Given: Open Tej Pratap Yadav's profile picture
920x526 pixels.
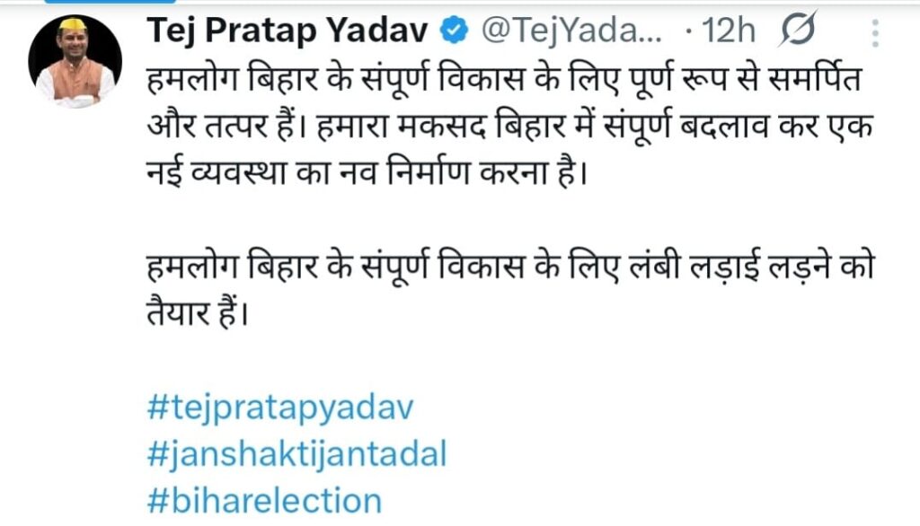Looking at the screenshot, I should pyautogui.click(x=75, y=60).
